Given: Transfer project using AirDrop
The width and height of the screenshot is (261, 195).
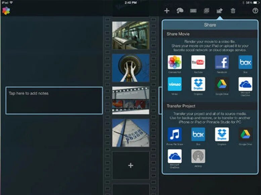Looking at the screenshot, I should click(x=198, y=156).
